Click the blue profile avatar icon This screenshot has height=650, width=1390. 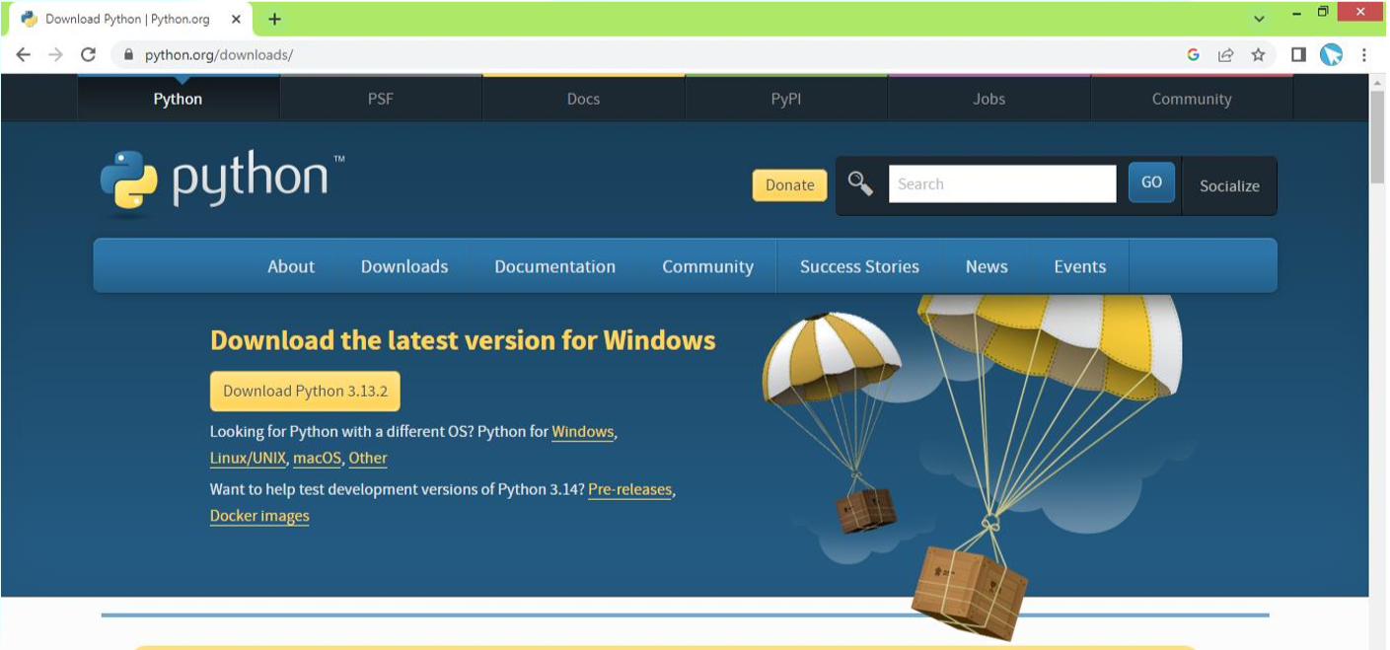pyautogui.click(x=1331, y=55)
